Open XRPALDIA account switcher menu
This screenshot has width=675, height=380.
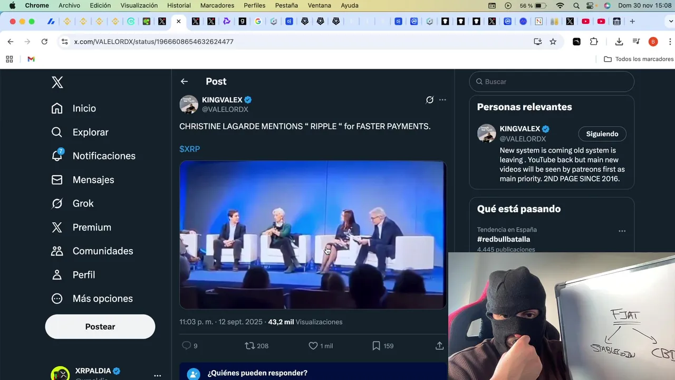point(158,375)
